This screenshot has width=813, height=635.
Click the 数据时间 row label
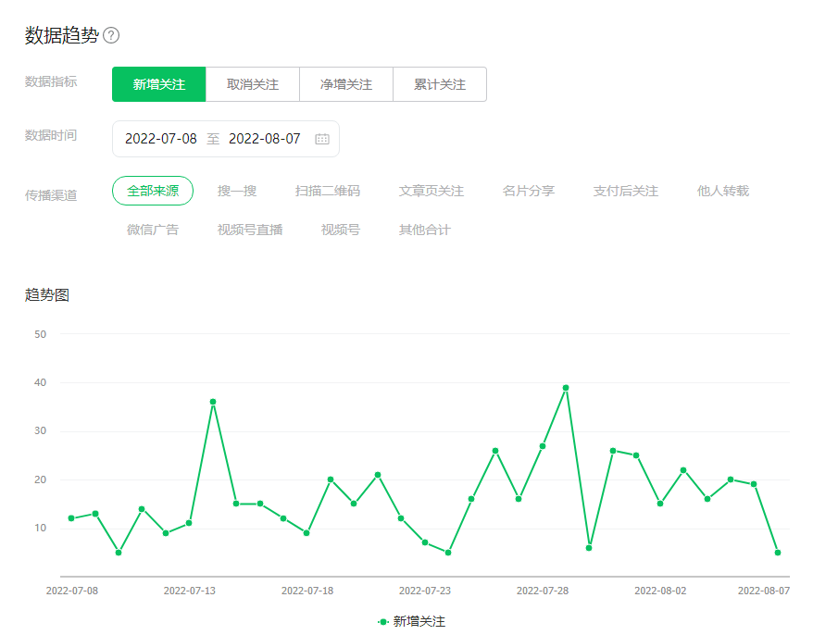51,135
